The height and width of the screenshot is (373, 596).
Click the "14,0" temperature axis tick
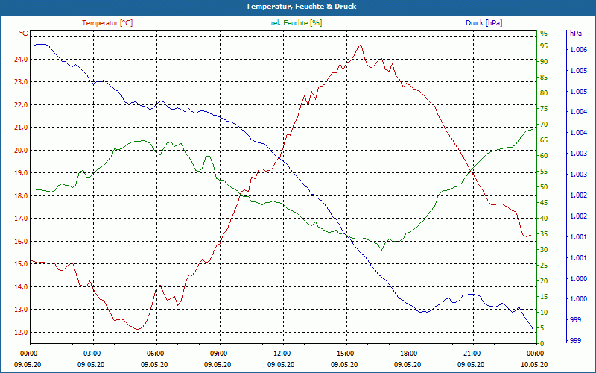[21, 286]
